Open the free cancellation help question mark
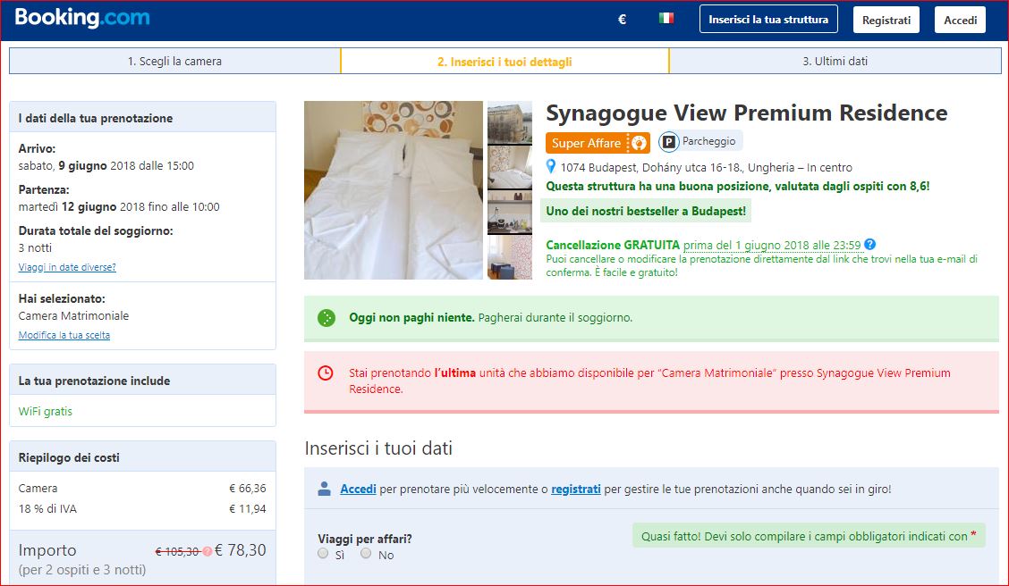 [x=870, y=244]
